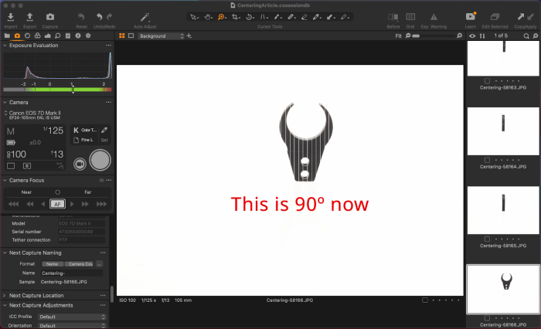This screenshot has height=329, width=541.
Task: Expand the Next Capture Location panel
Action: (5, 296)
